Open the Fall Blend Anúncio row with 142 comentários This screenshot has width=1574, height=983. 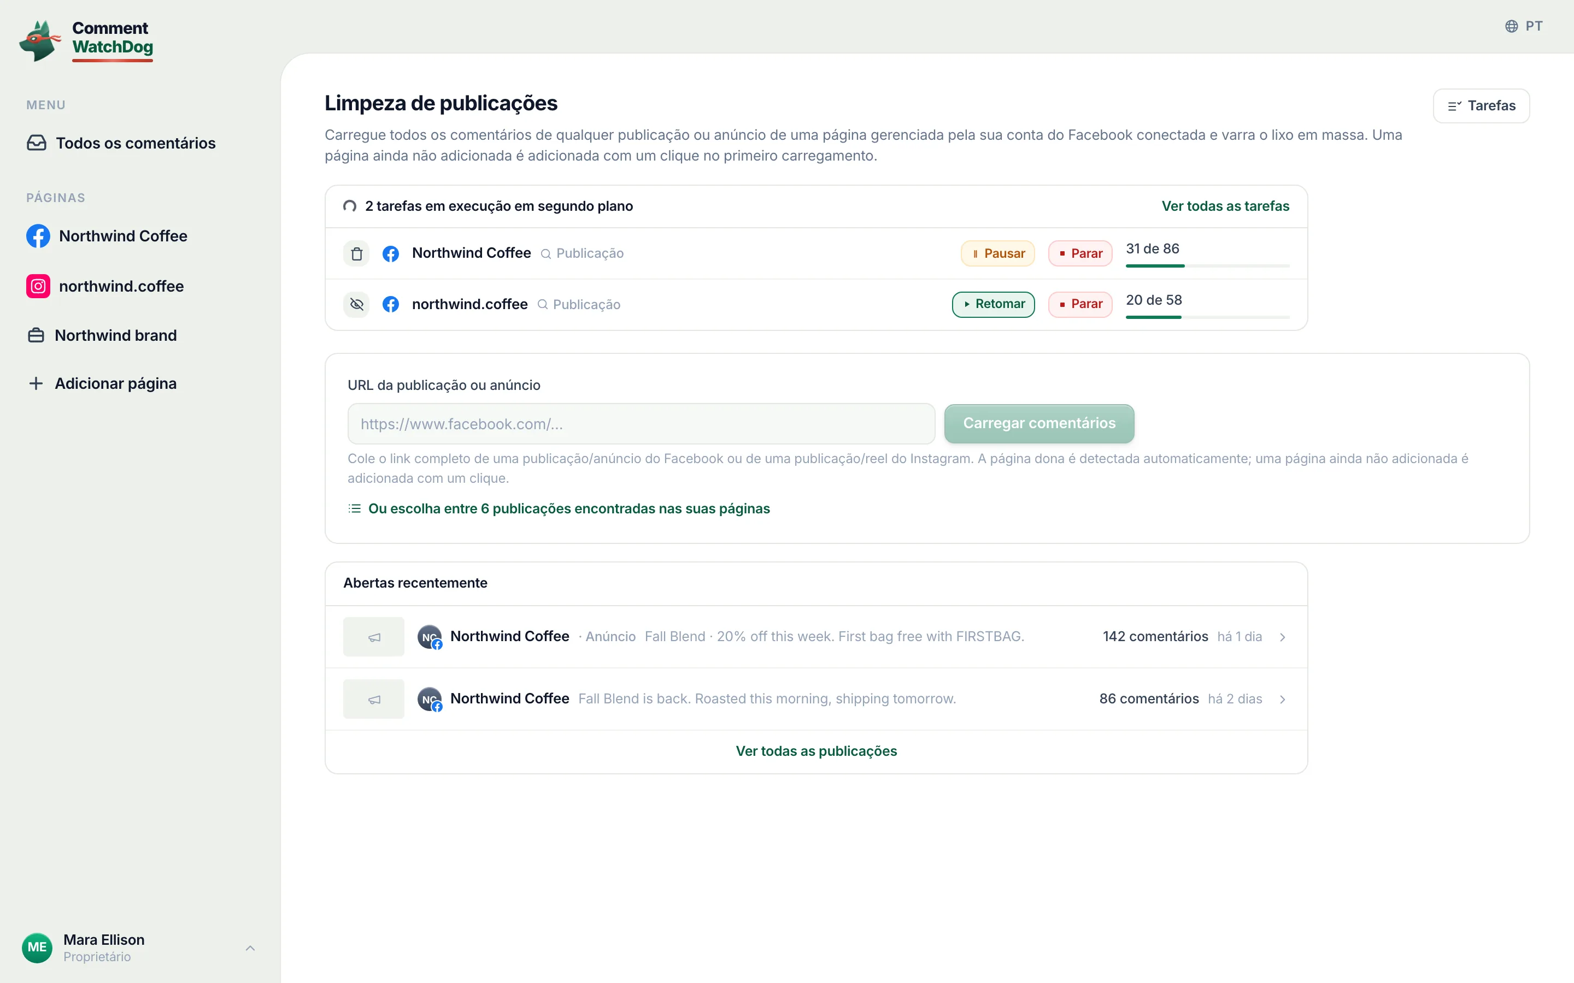pos(817,637)
